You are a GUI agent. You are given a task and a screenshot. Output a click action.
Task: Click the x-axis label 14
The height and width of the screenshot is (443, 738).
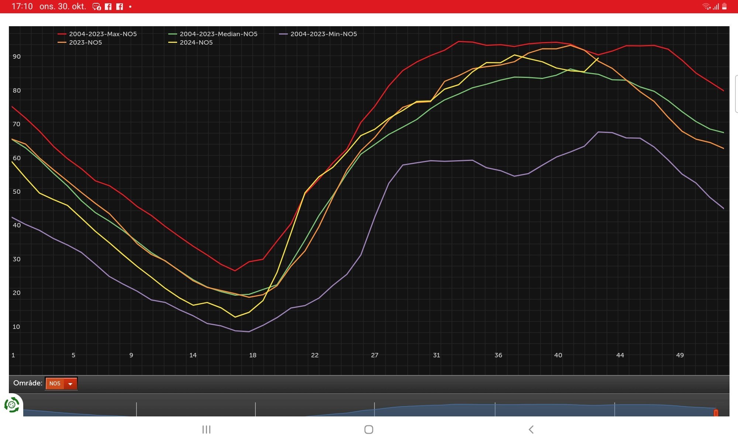click(193, 355)
